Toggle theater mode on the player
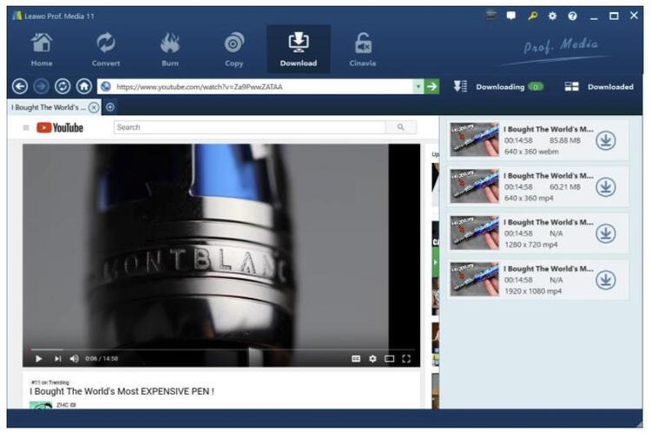This screenshot has width=651, height=437. (x=390, y=359)
